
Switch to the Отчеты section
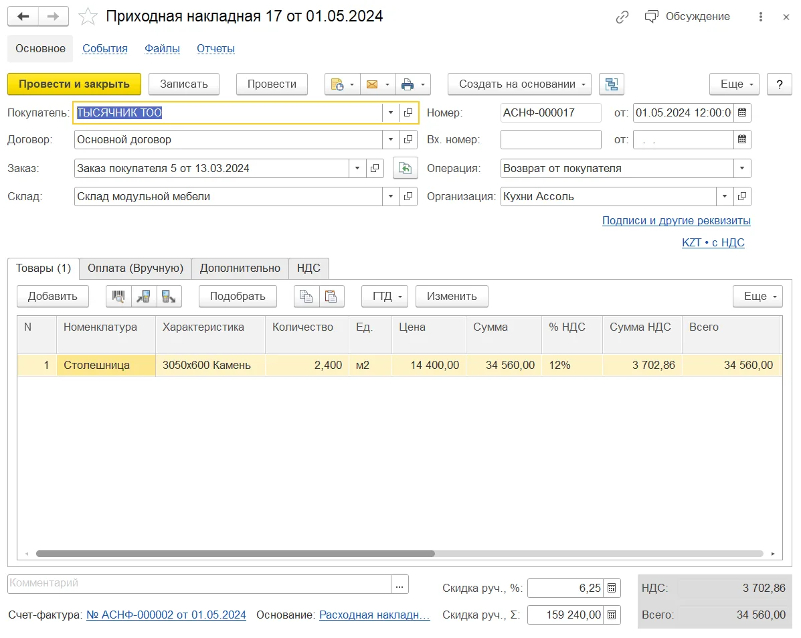[215, 49]
